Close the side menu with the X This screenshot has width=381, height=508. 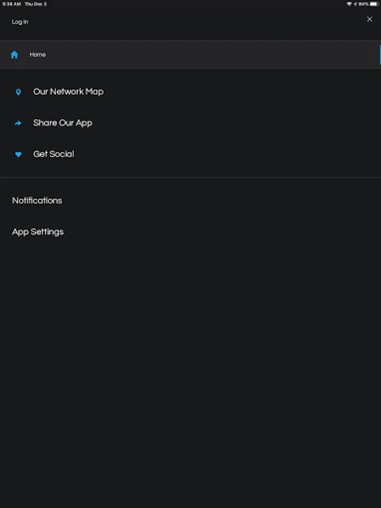370,19
